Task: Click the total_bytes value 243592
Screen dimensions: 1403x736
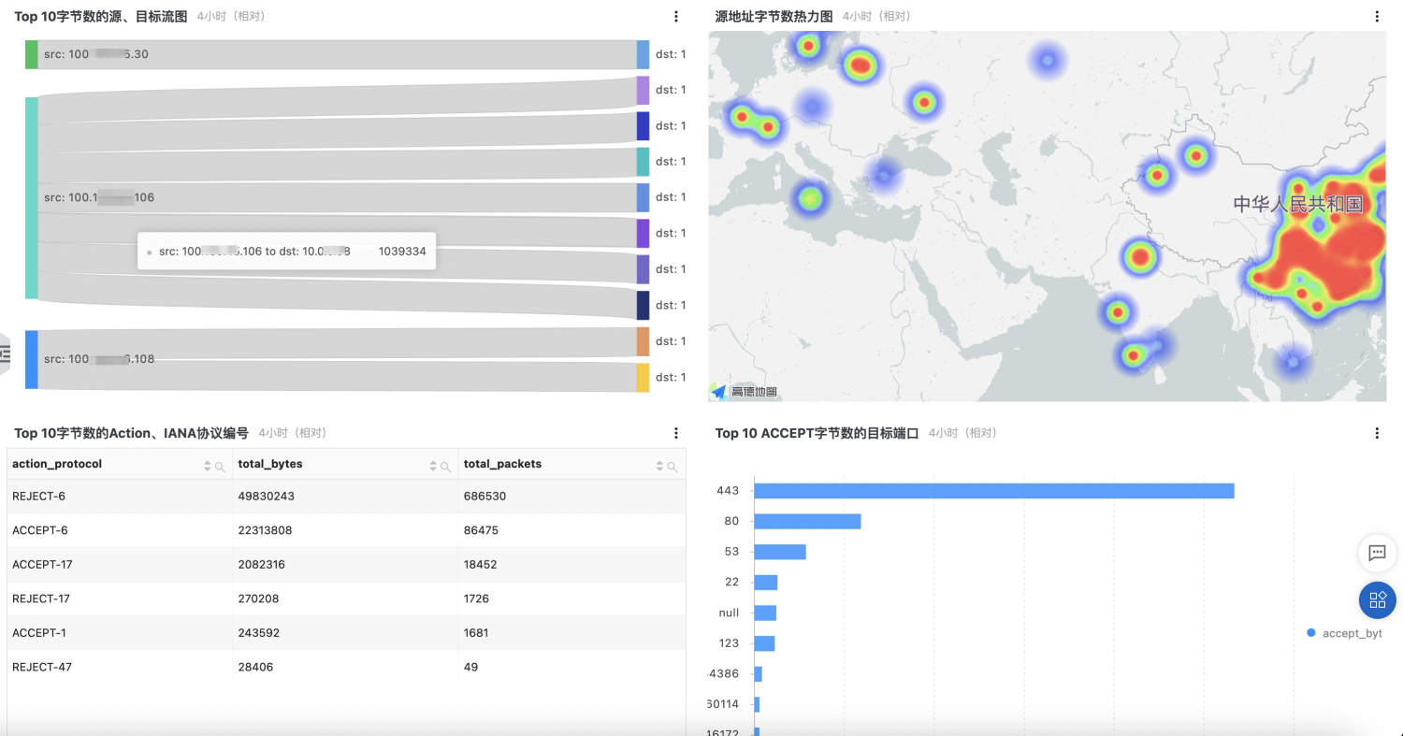Action: coord(259,633)
